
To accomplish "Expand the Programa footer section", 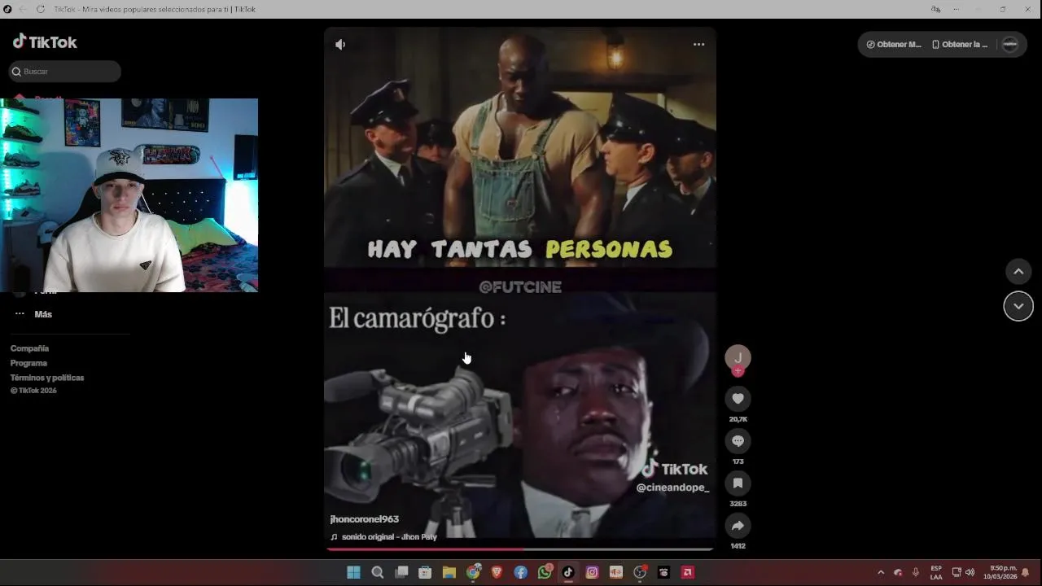I will (28, 363).
